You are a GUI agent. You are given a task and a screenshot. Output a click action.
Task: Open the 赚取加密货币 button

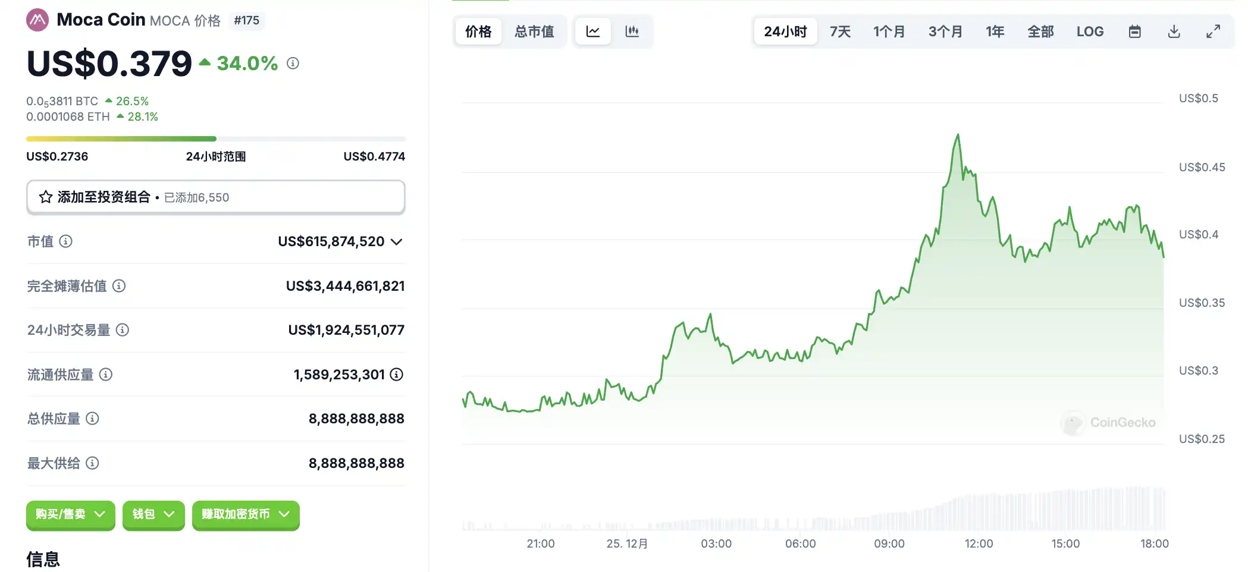coord(245,514)
